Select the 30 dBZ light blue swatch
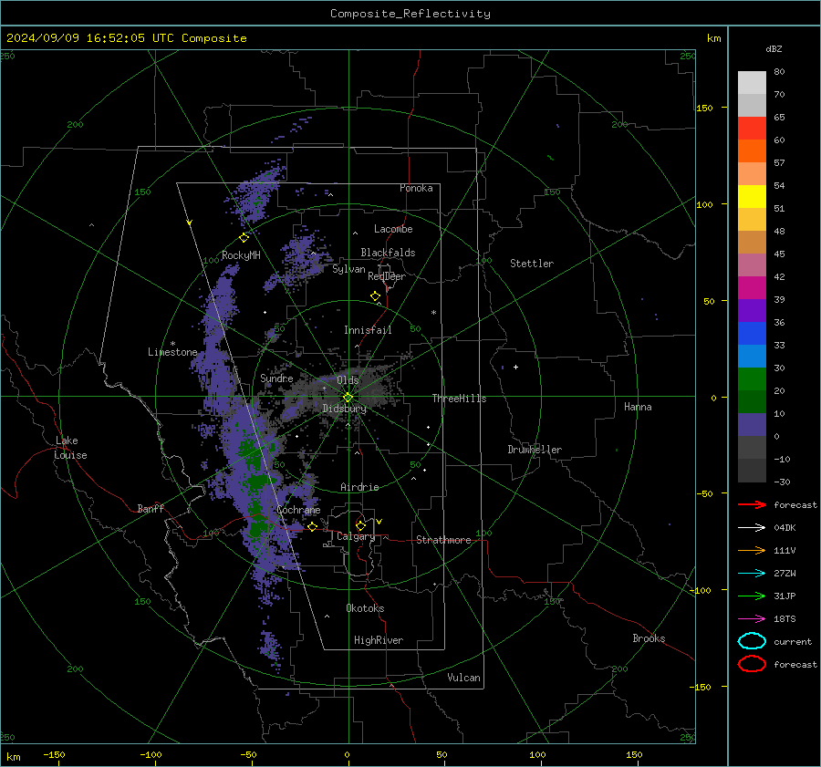The height and width of the screenshot is (767, 821). [752, 356]
